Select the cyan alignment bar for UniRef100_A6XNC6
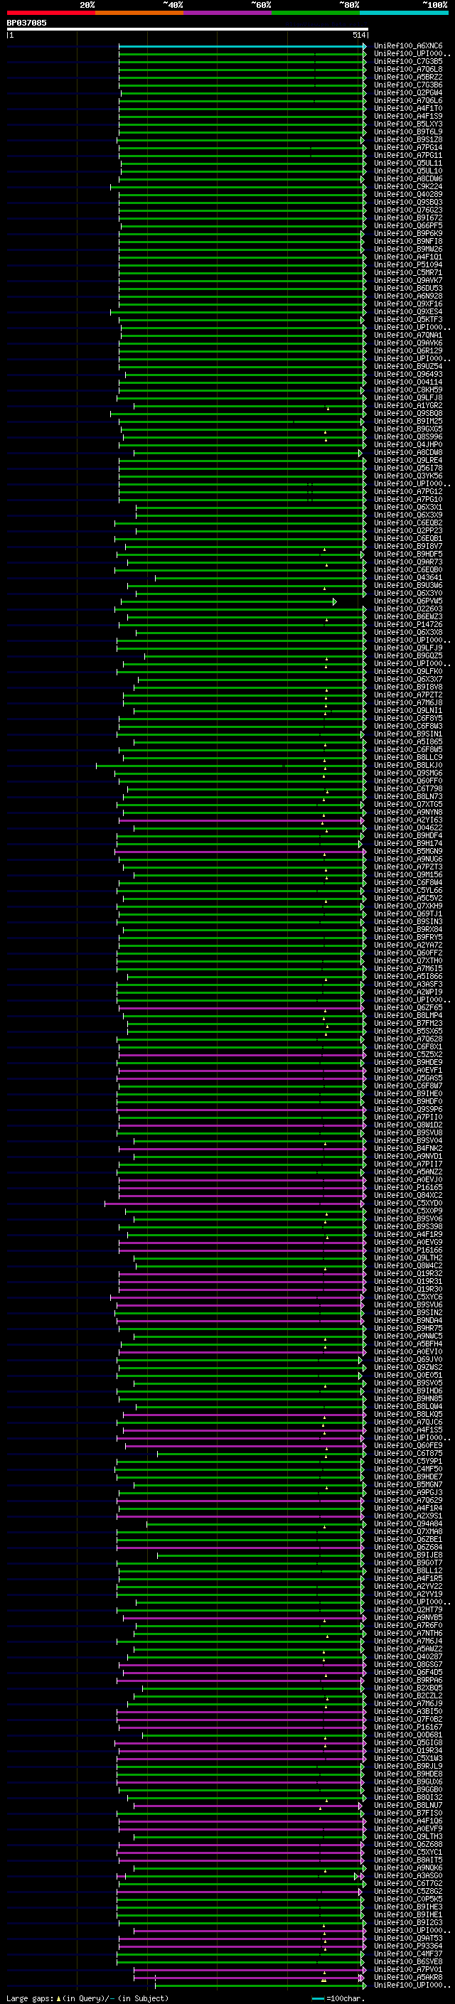 point(242,46)
